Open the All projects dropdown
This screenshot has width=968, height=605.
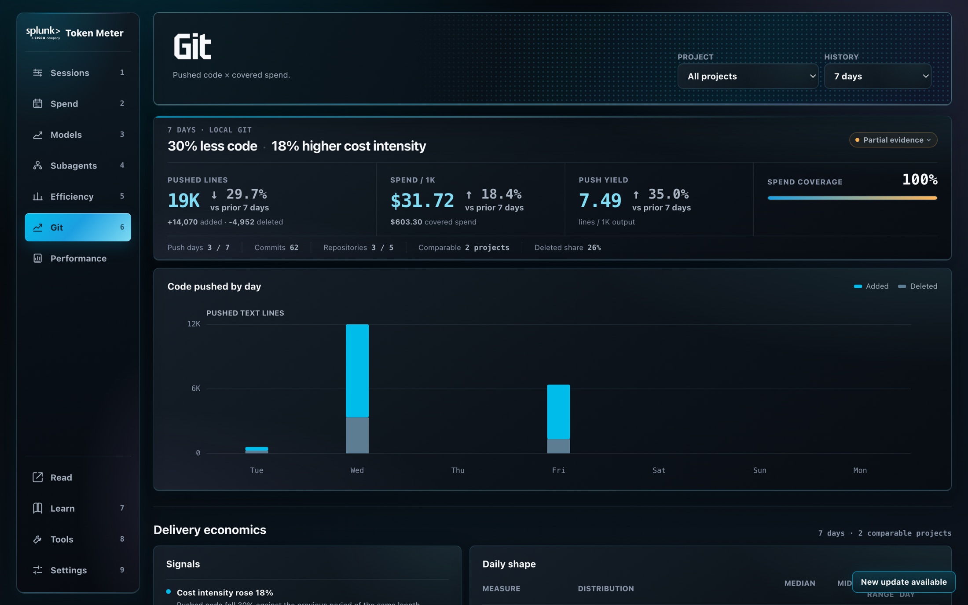click(x=748, y=76)
